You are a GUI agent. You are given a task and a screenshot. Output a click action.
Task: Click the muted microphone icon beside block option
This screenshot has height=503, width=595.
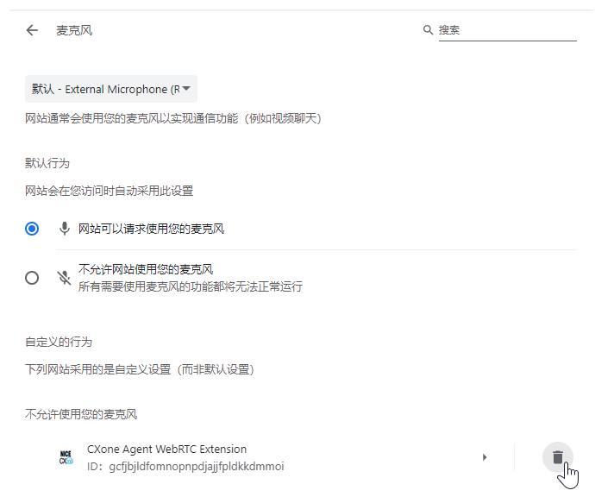point(64,278)
